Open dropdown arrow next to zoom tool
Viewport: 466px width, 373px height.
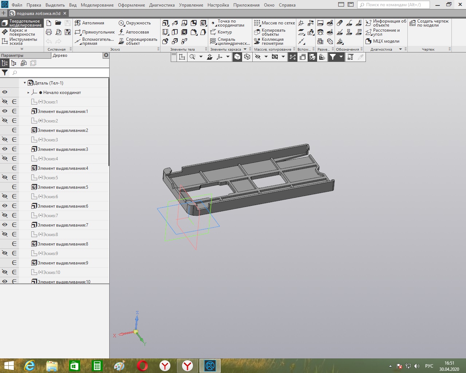201,57
